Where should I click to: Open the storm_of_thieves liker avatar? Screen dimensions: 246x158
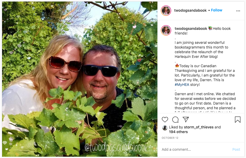165,128
